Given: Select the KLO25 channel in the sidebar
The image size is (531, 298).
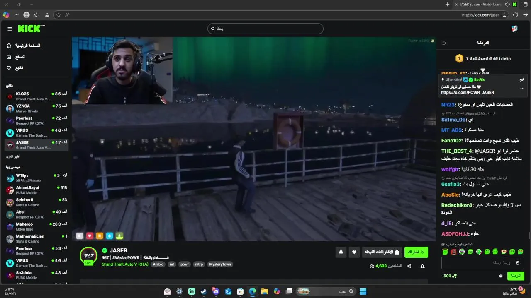Looking at the screenshot, I should tap(37, 96).
